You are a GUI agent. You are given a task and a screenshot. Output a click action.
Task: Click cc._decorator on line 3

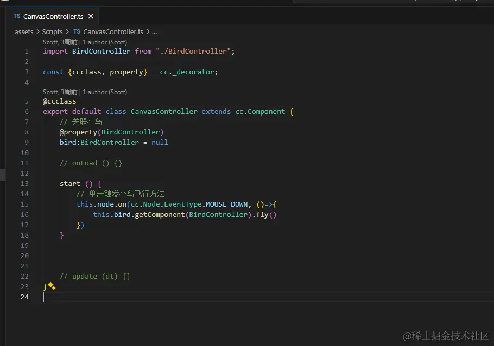187,72
